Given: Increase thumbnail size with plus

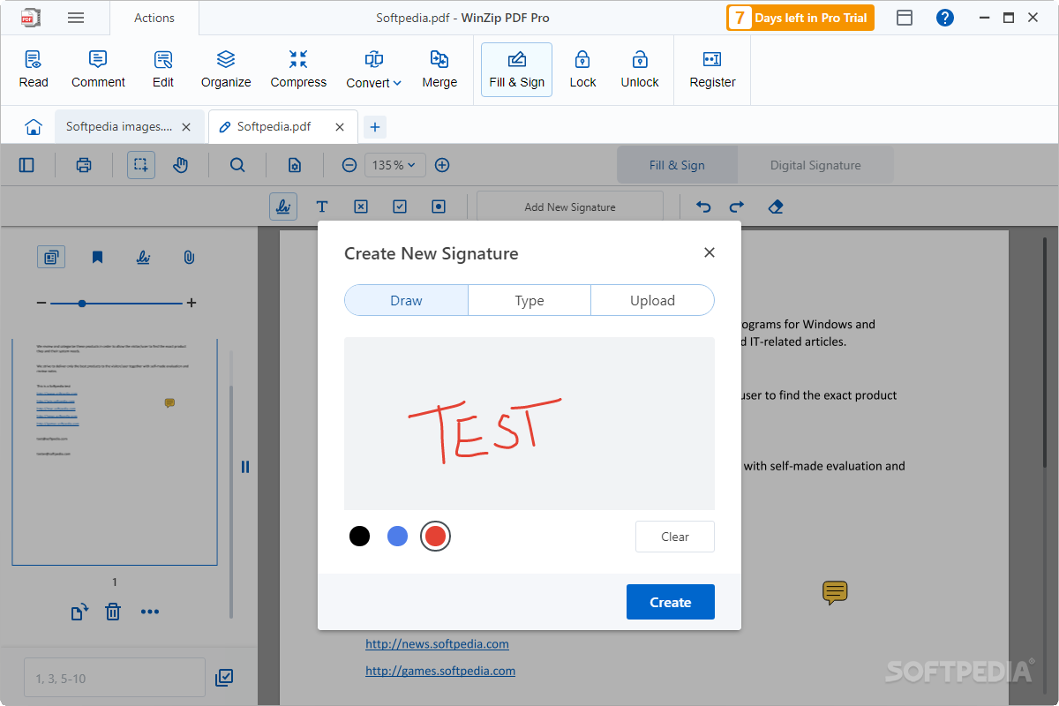Looking at the screenshot, I should 192,304.
